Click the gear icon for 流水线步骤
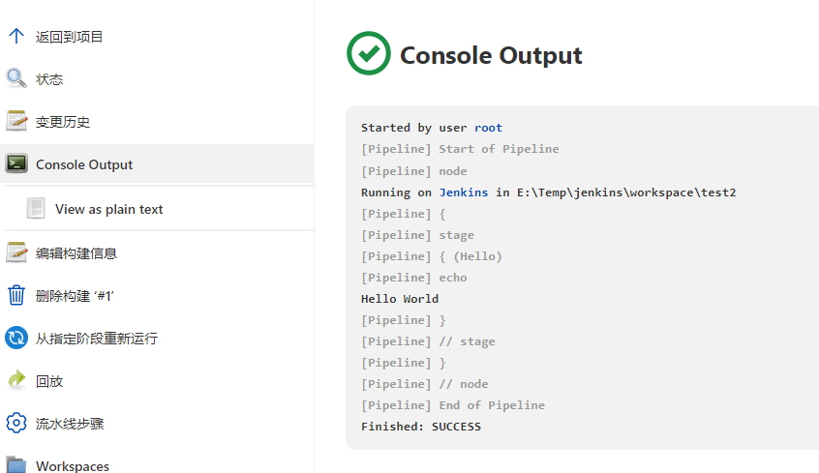This screenshot has height=473, width=819. [16, 424]
